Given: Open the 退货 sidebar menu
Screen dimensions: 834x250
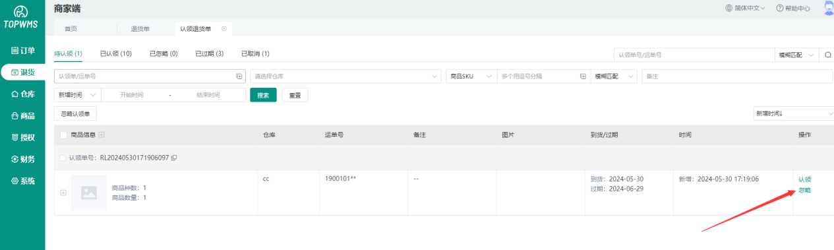Looking at the screenshot, I should (x=22, y=72).
